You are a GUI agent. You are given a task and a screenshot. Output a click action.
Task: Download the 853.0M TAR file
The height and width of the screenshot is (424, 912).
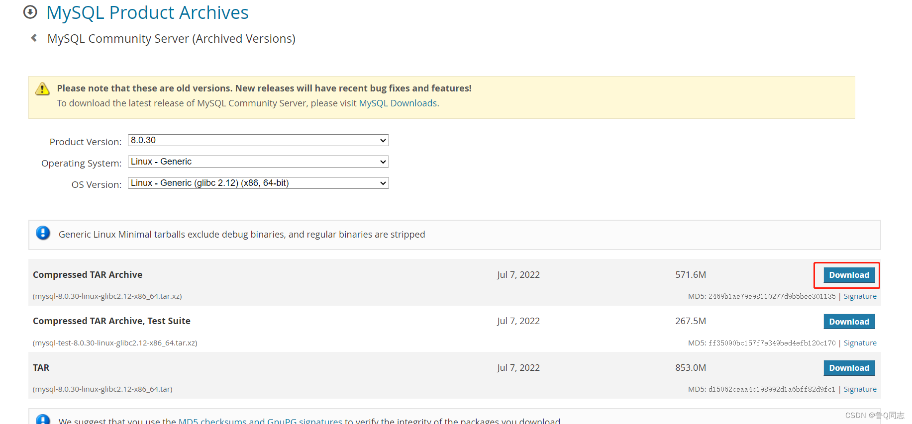coord(849,368)
